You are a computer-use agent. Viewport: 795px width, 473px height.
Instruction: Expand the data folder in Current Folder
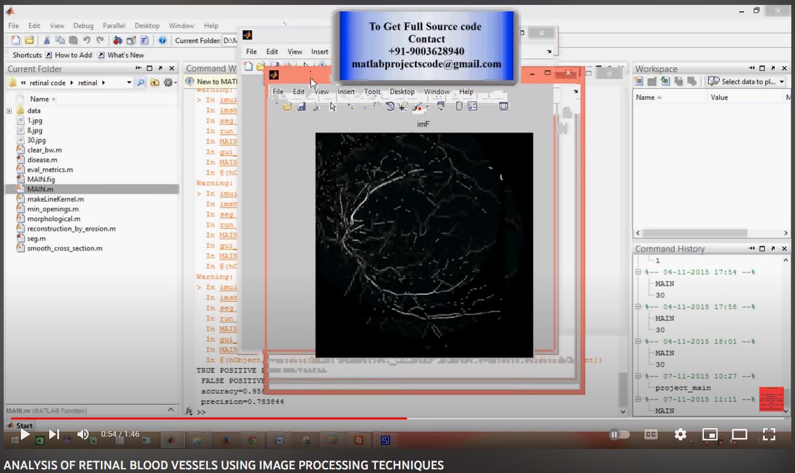click(9, 111)
